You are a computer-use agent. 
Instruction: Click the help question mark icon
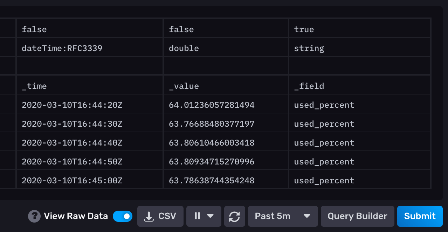tap(34, 216)
